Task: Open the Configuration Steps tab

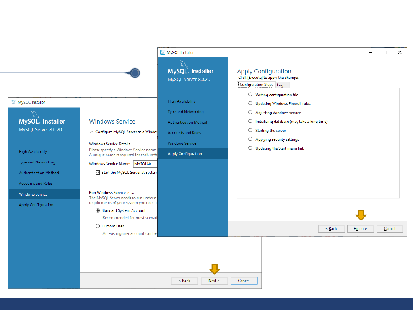Action: 256,85
